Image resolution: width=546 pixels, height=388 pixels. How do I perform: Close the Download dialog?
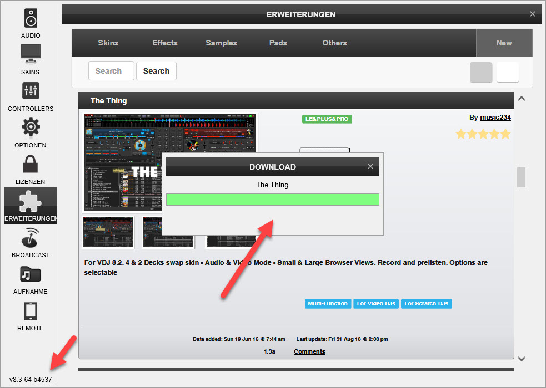coord(370,166)
